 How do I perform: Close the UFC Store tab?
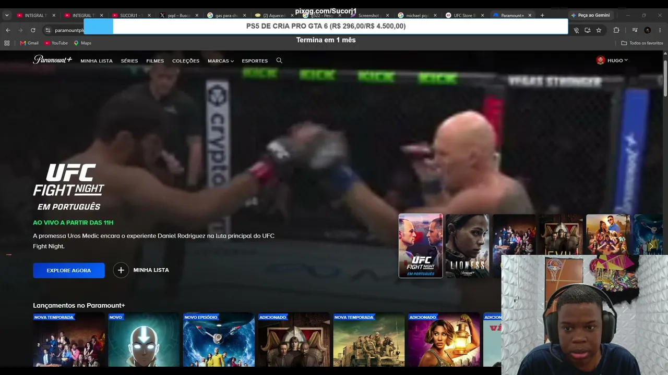click(x=483, y=16)
